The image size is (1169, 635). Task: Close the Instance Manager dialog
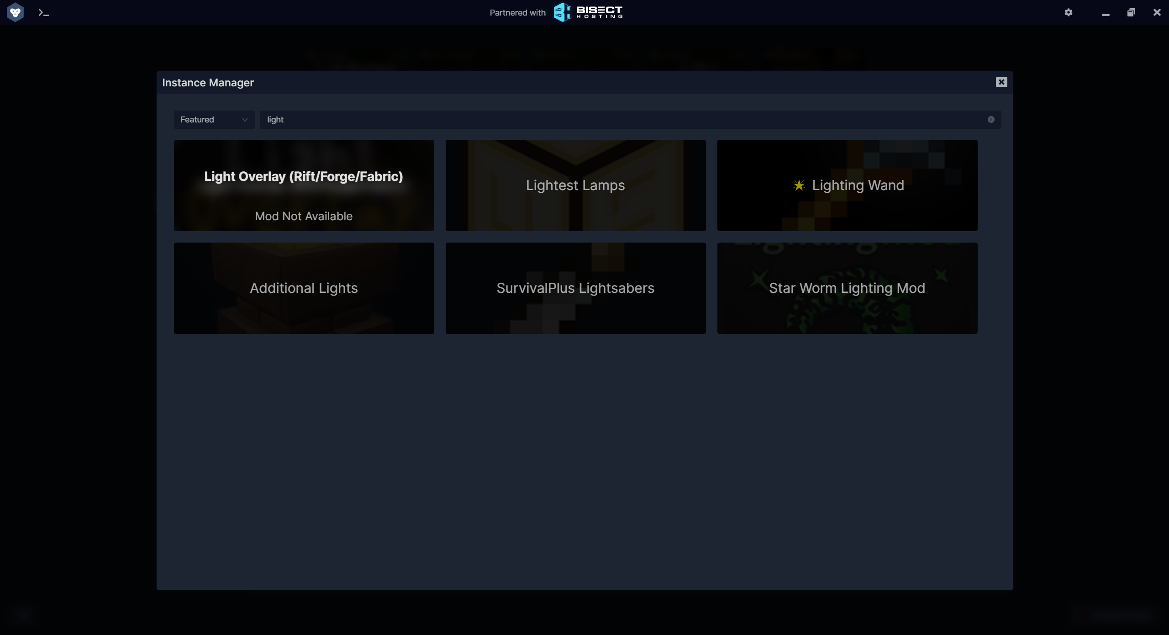(1001, 82)
